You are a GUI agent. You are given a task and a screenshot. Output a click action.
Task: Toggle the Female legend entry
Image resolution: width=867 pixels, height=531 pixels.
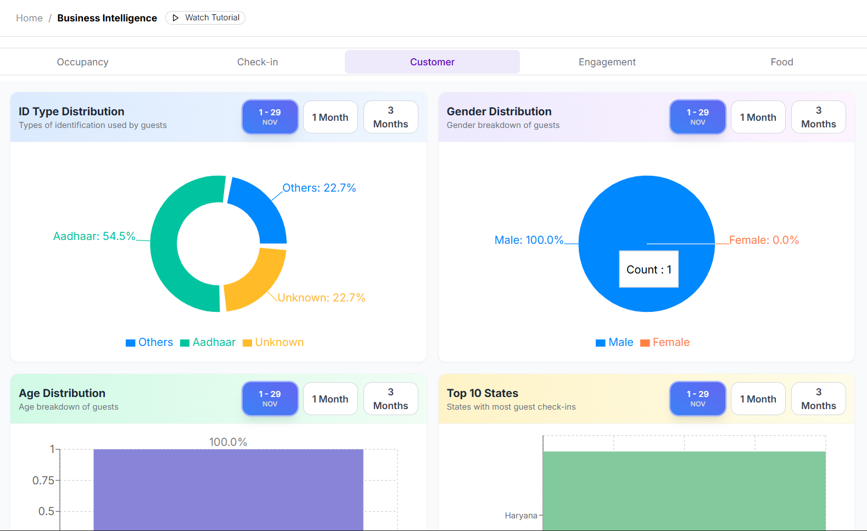[665, 343]
